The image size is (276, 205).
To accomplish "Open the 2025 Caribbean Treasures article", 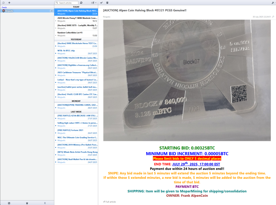I will coord(76,74).
